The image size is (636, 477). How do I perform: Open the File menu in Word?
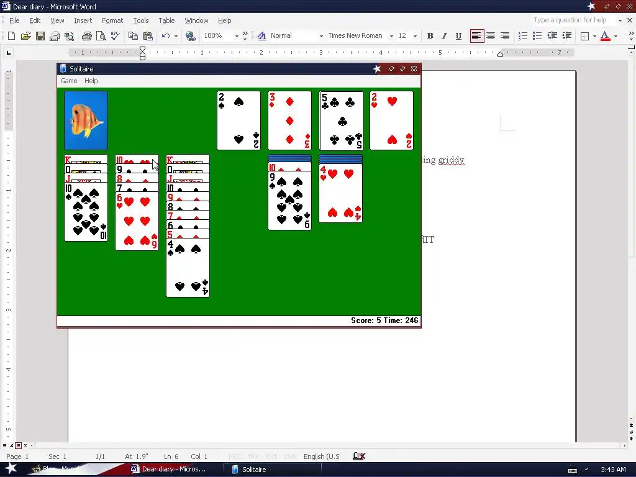tap(14, 20)
